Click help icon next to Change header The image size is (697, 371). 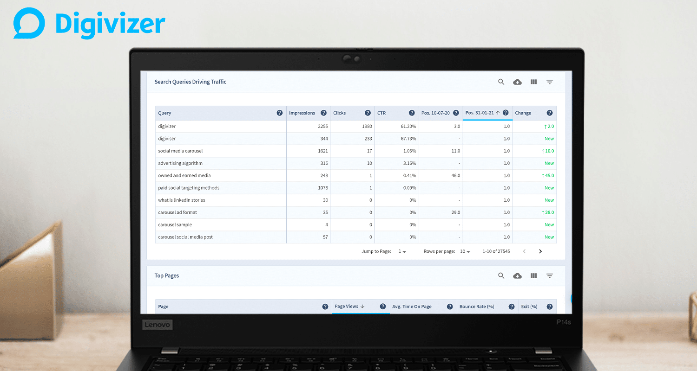(x=550, y=113)
